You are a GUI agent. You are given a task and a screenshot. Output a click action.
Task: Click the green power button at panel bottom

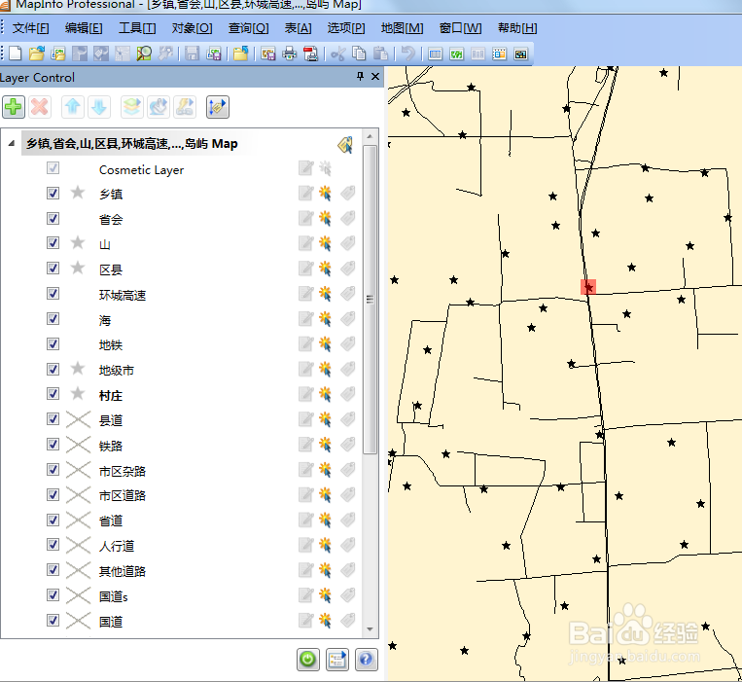308,660
